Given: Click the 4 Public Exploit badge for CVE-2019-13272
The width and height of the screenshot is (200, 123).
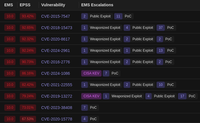Looking at the screenshot, I should (161, 96).
